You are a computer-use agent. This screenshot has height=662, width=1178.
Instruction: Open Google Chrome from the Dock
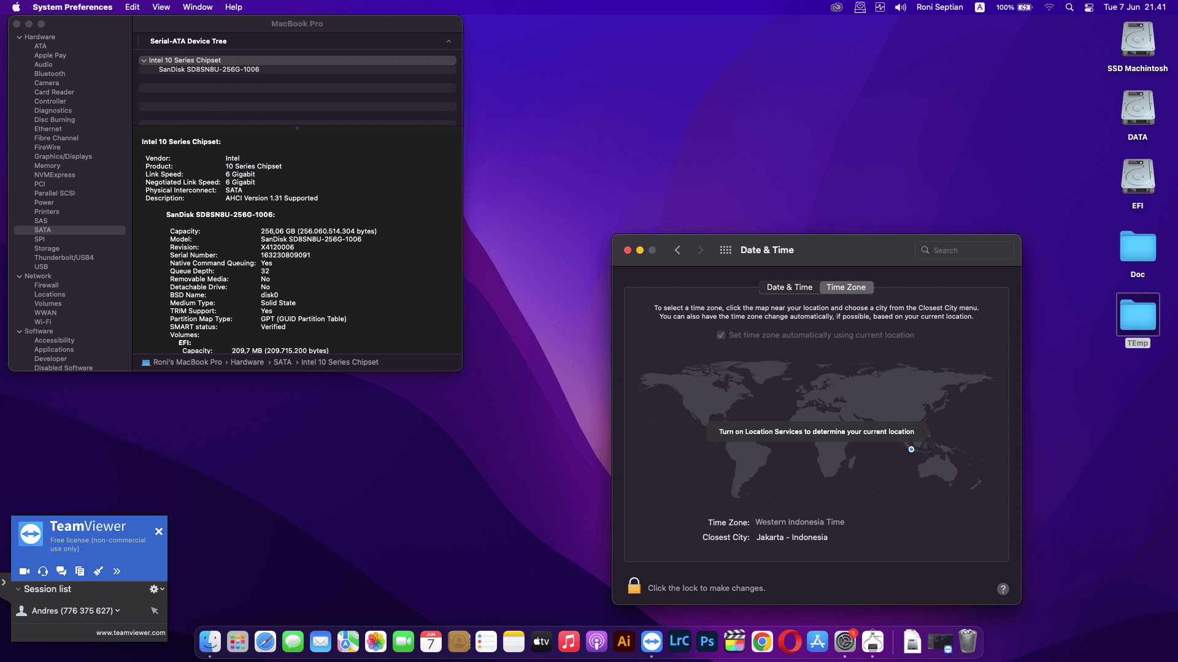pyautogui.click(x=762, y=642)
